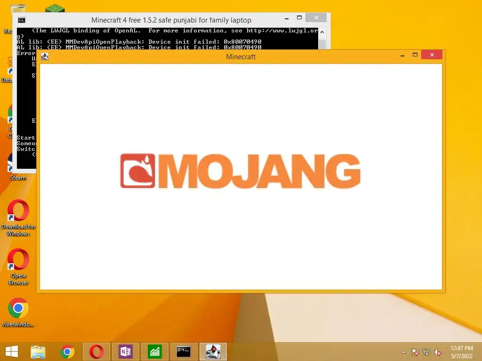Click the Minecraft window's Java icon
482x361 pixels.
[x=45, y=56]
